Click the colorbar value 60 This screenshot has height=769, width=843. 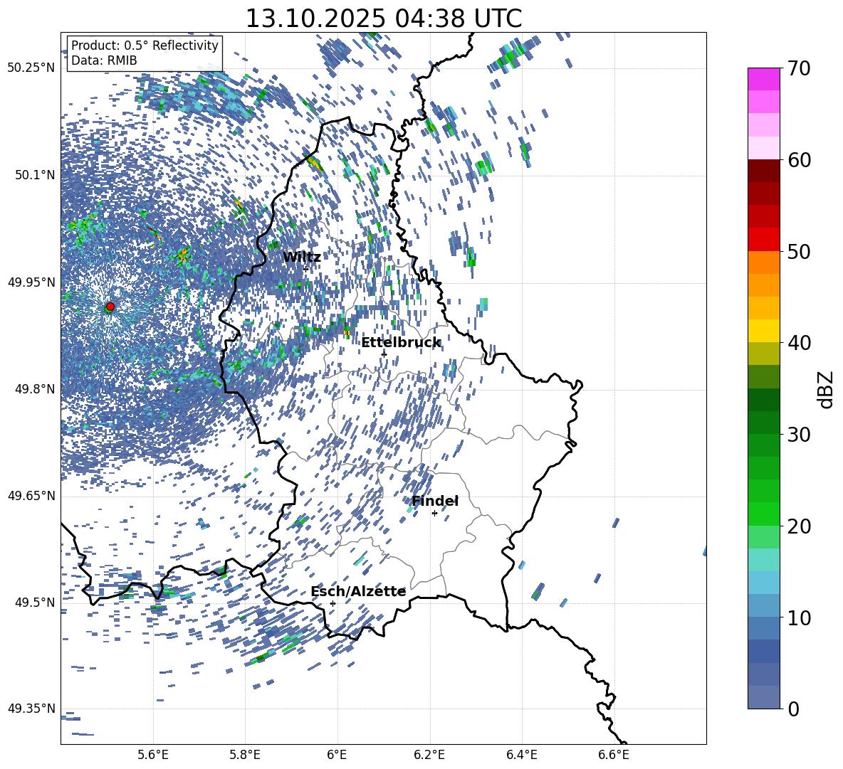tap(799, 160)
